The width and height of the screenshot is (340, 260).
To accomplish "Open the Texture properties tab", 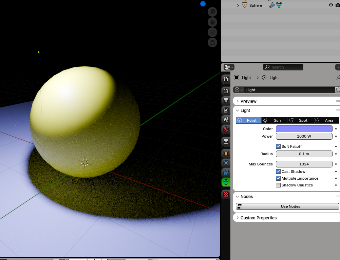I will coord(226,194).
